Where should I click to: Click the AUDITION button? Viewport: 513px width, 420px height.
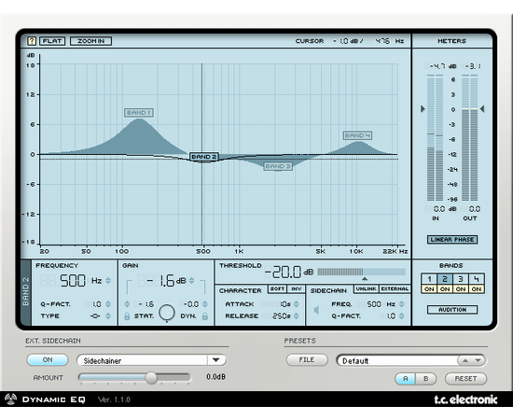pos(452,310)
